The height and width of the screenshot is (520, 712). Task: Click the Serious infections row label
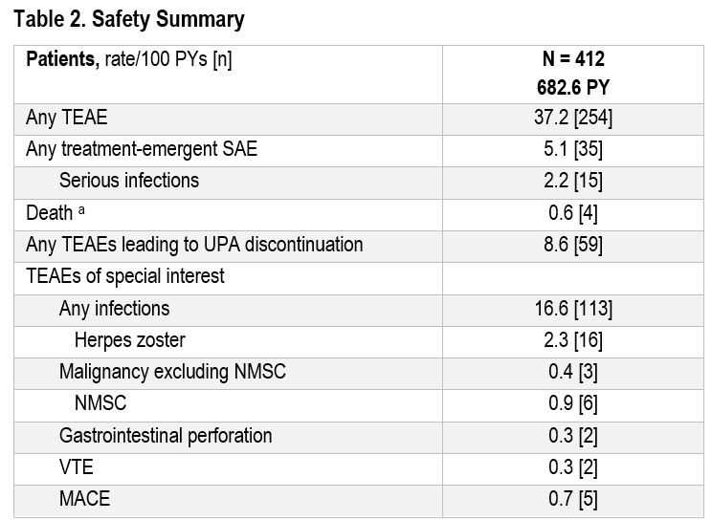click(129, 181)
